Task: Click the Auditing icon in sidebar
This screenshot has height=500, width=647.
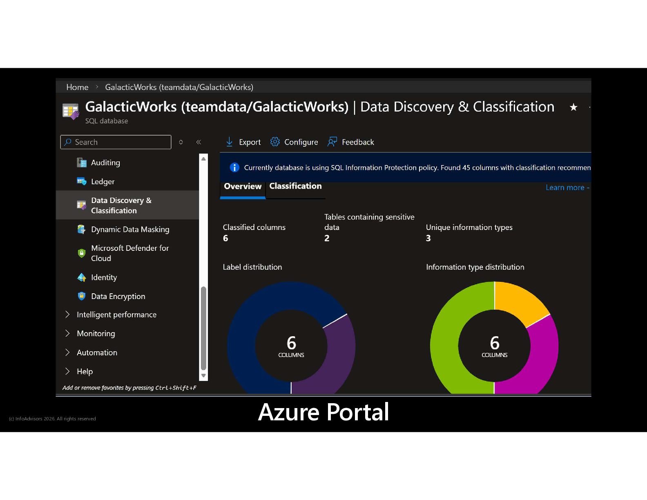Action: point(82,163)
